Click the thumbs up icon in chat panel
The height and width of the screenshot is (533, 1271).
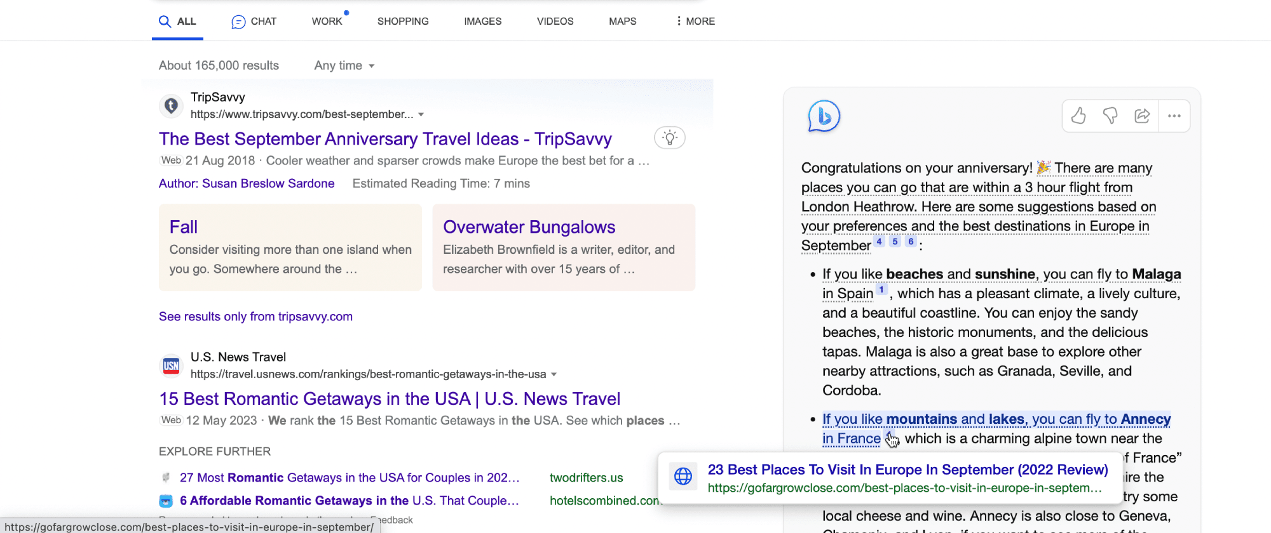coord(1078,115)
